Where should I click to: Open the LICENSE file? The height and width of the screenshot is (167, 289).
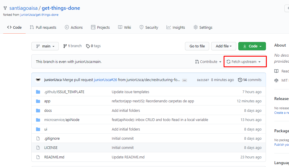click(51, 148)
